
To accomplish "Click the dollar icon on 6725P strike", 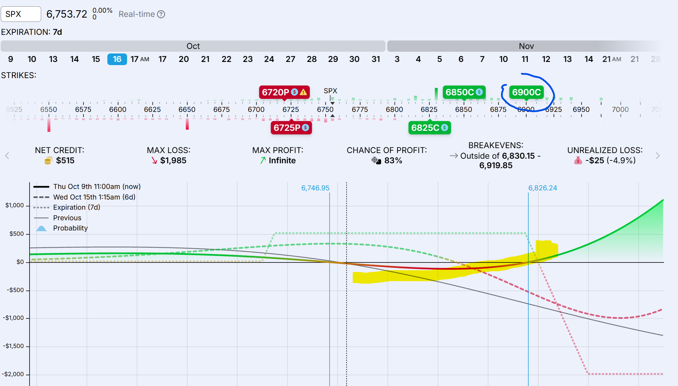I will (306, 128).
